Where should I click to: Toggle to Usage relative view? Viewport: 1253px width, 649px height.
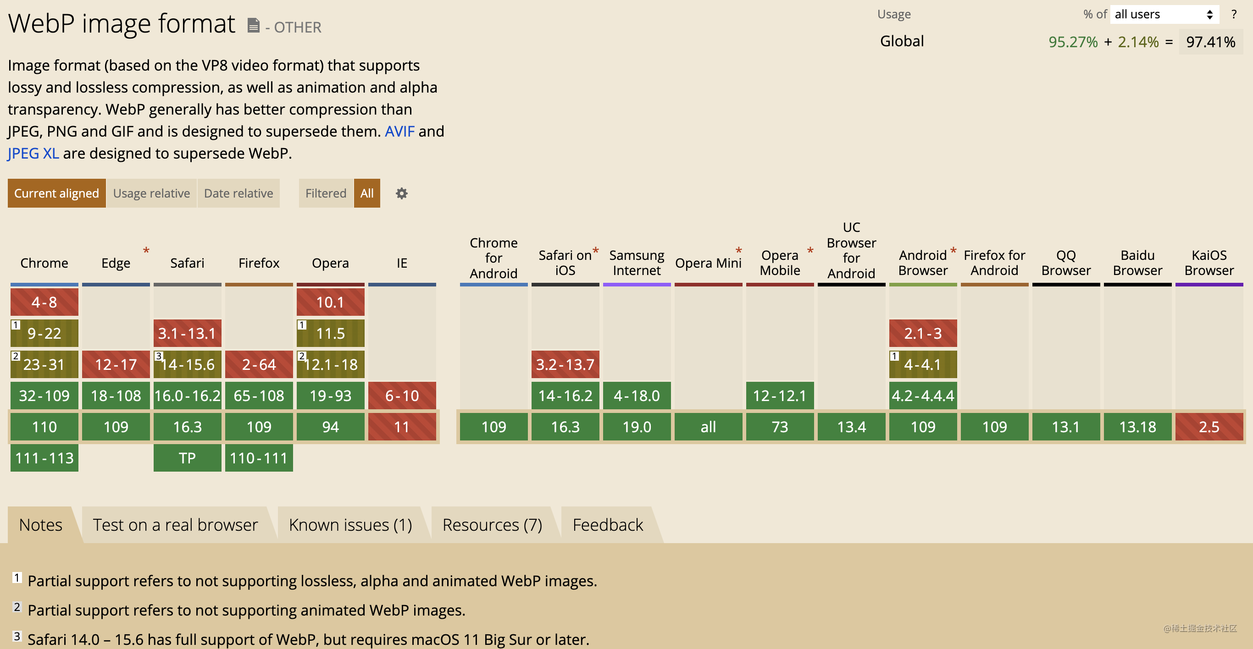click(151, 193)
